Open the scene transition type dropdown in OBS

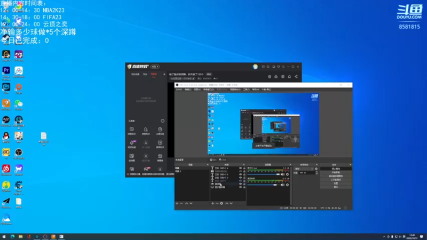(x=304, y=169)
